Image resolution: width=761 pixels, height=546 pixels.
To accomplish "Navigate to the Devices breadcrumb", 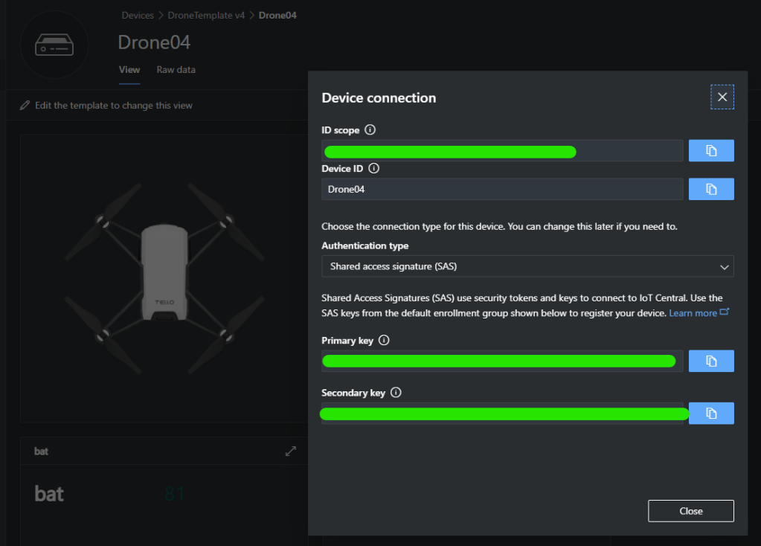I will 137,14.
